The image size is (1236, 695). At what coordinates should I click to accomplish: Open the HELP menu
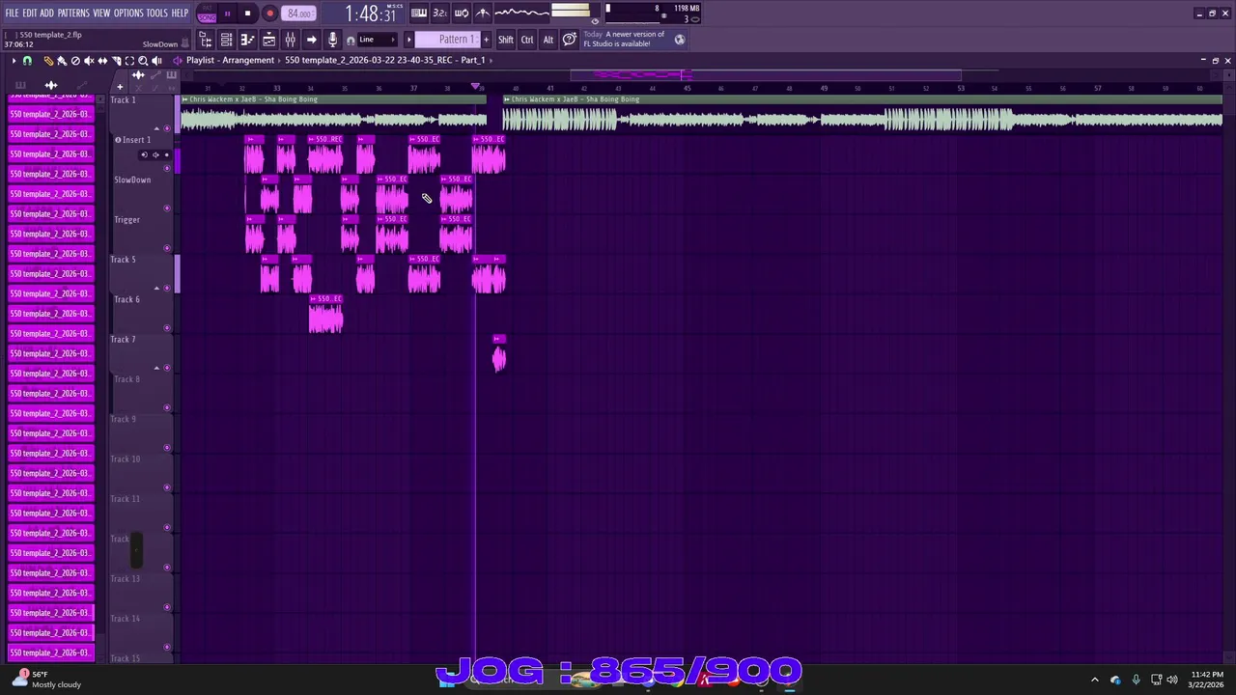[x=180, y=13]
